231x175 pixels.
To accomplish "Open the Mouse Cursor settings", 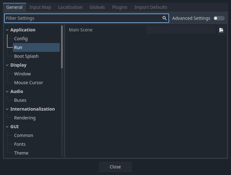I will (29, 83).
